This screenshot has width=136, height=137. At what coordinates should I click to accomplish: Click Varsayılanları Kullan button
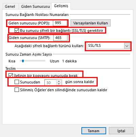[x=91, y=23]
